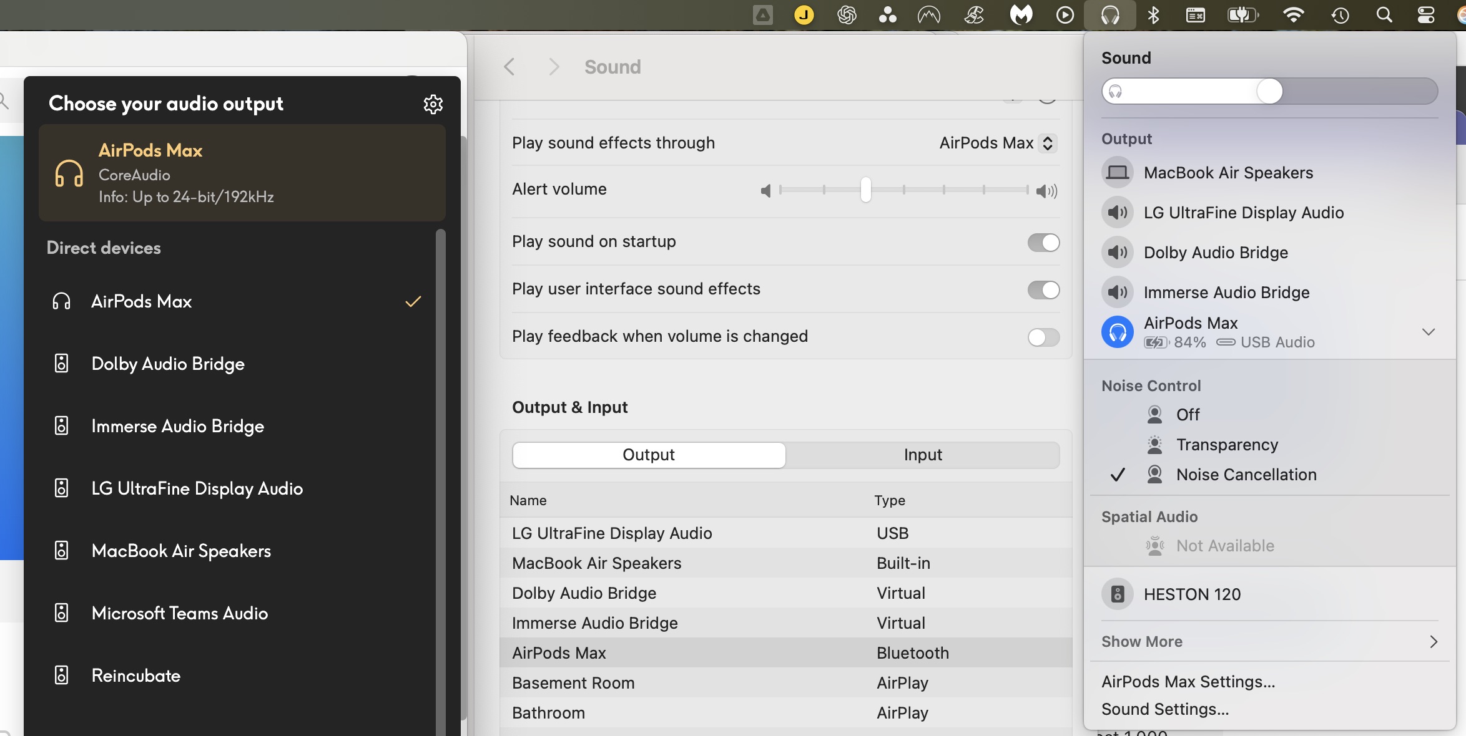Click HESTON 120 speaker icon

1117,594
